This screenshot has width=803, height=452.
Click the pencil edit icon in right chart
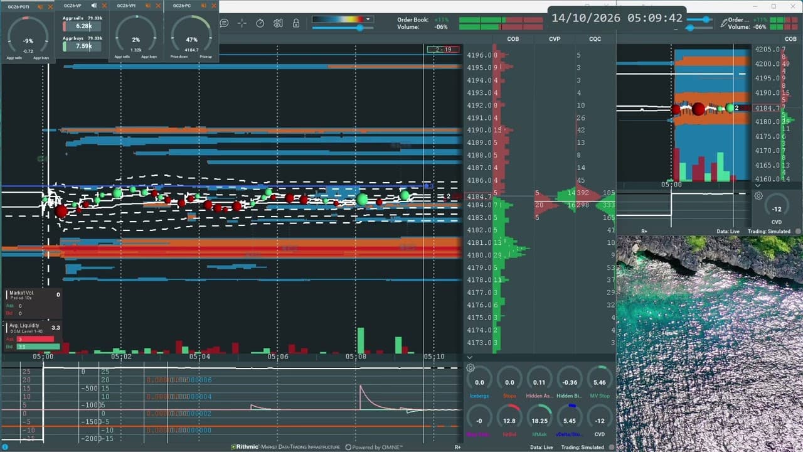pos(725,23)
